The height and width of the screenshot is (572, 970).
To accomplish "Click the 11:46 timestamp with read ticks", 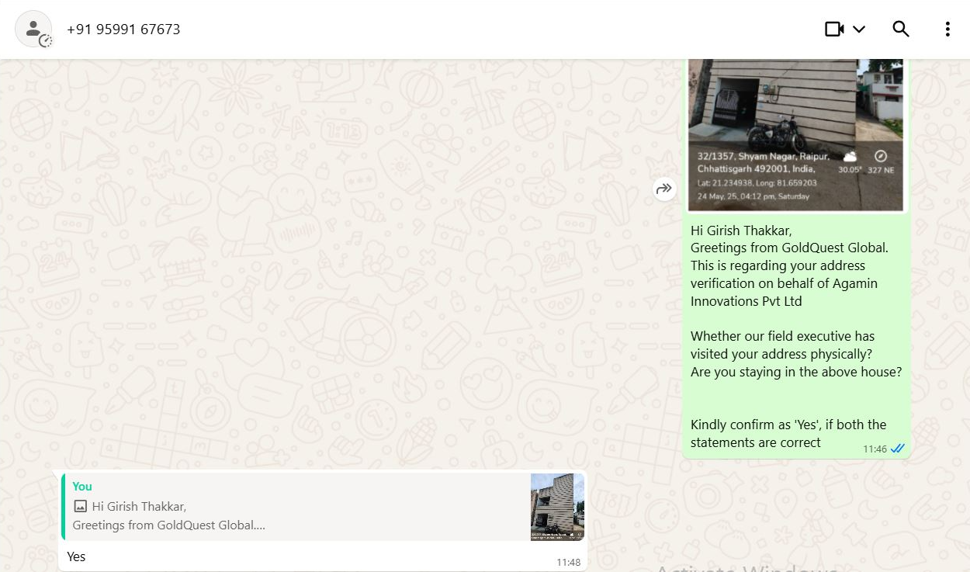I will [884, 449].
